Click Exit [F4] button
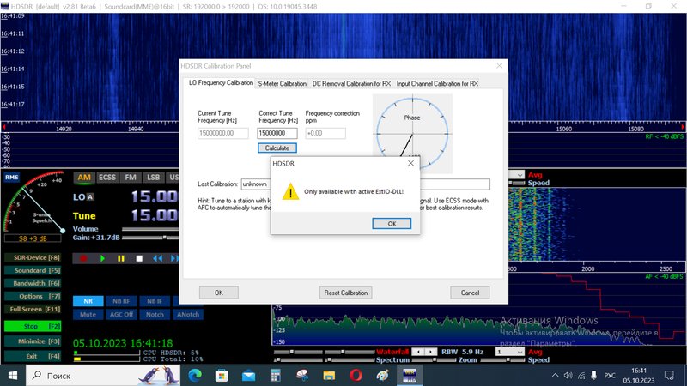 pyautogui.click(x=33, y=356)
